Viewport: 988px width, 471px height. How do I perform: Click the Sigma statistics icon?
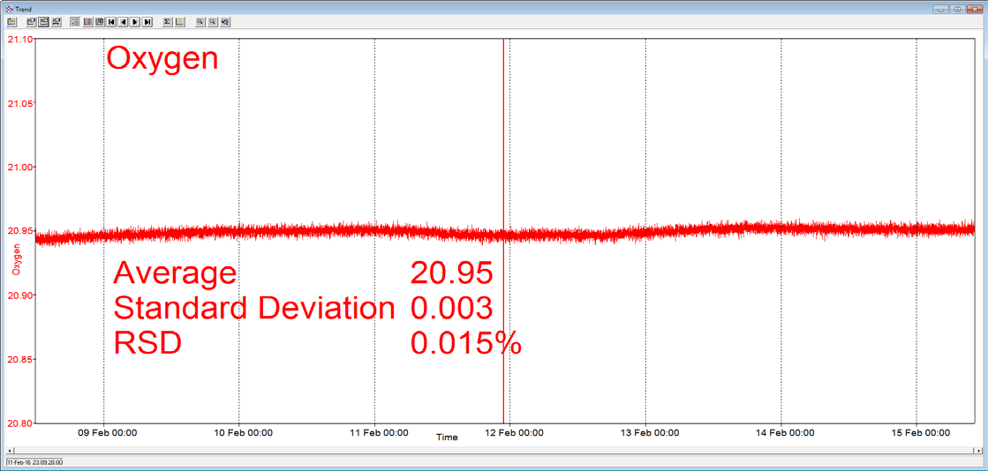click(x=167, y=21)
